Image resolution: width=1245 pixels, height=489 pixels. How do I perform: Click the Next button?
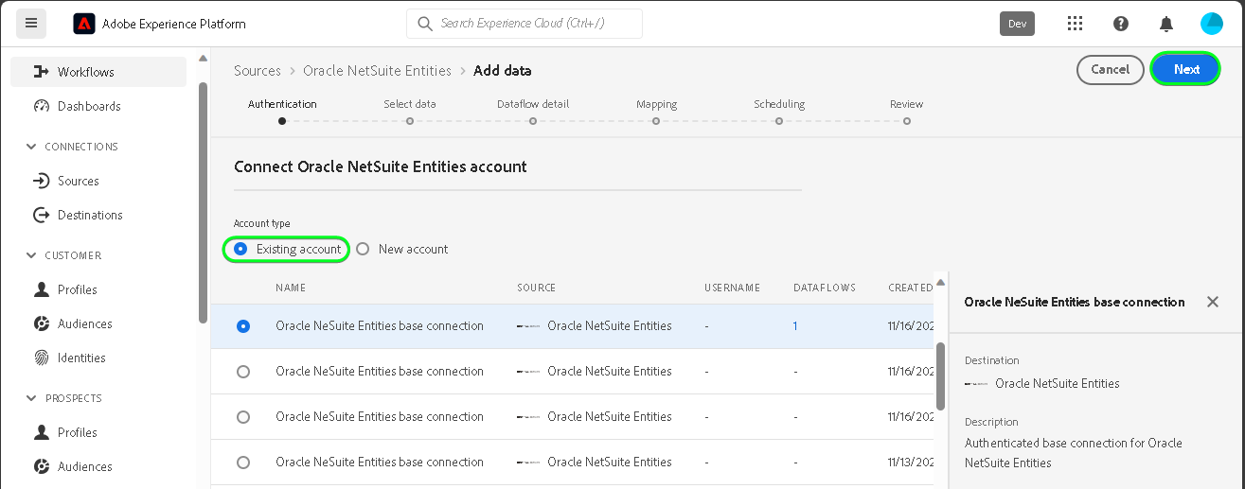pos(1185,69)
